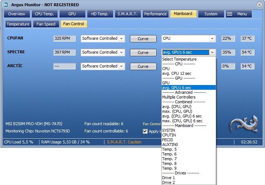Click the ARCTİC empty RPM field
The width and height of the screenshot is (265, 185).
coord(64,66)
